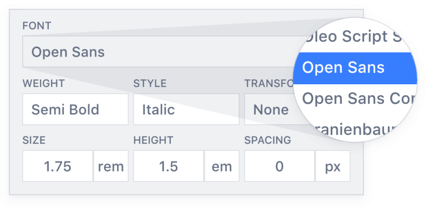Open the Transform dropdown set to None
The height and width of the screenshot is (213, 426).
click(x=269, y=109)
